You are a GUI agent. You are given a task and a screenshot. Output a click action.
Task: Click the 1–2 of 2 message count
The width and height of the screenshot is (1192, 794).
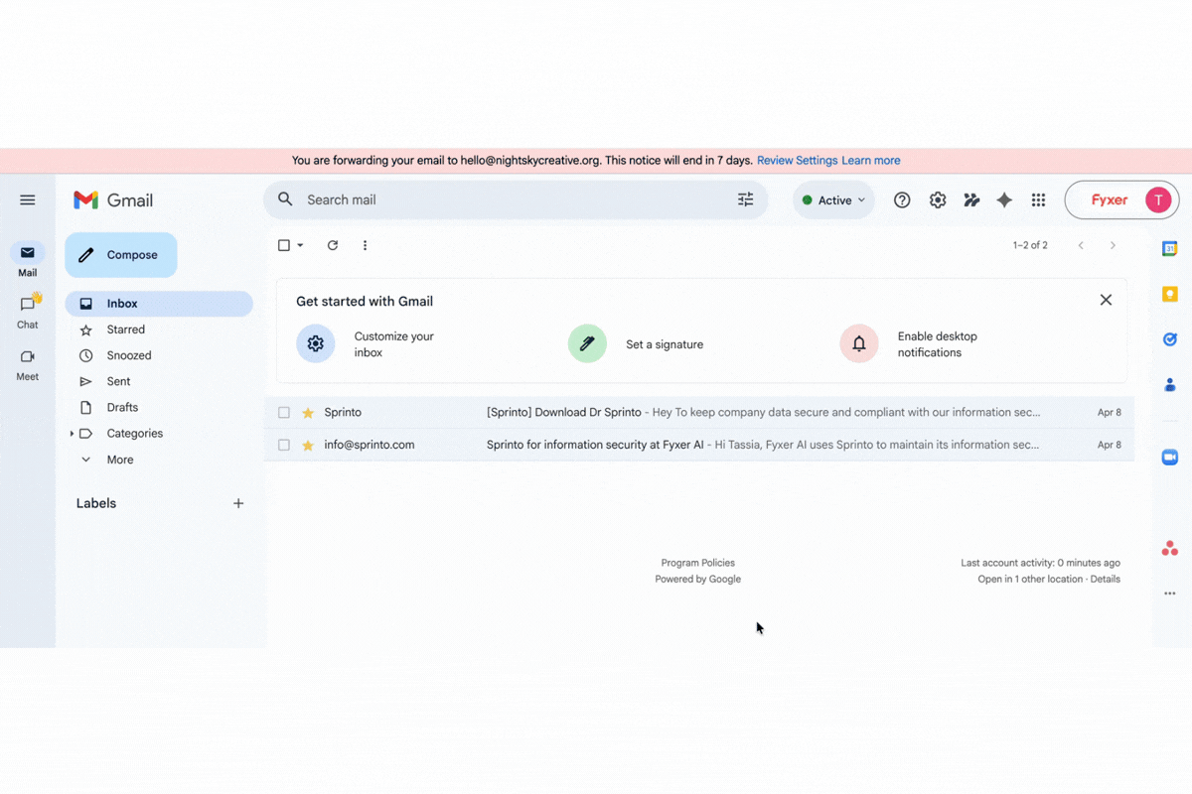[1030, 245]
